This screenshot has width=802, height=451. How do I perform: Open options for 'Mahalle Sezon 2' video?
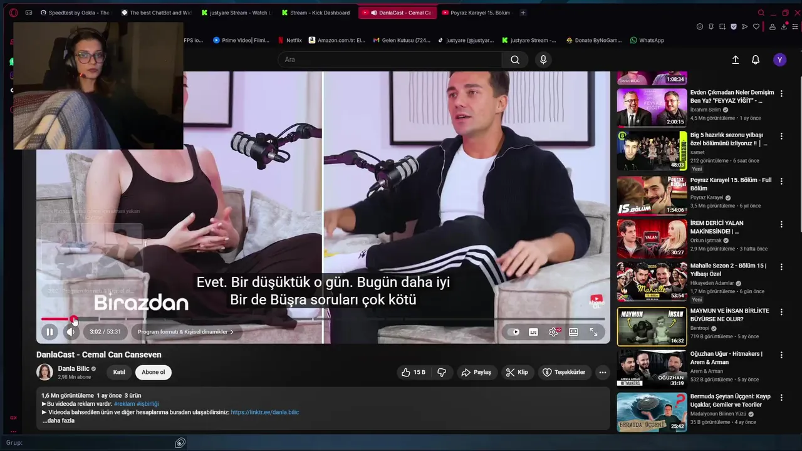(781, 267)
